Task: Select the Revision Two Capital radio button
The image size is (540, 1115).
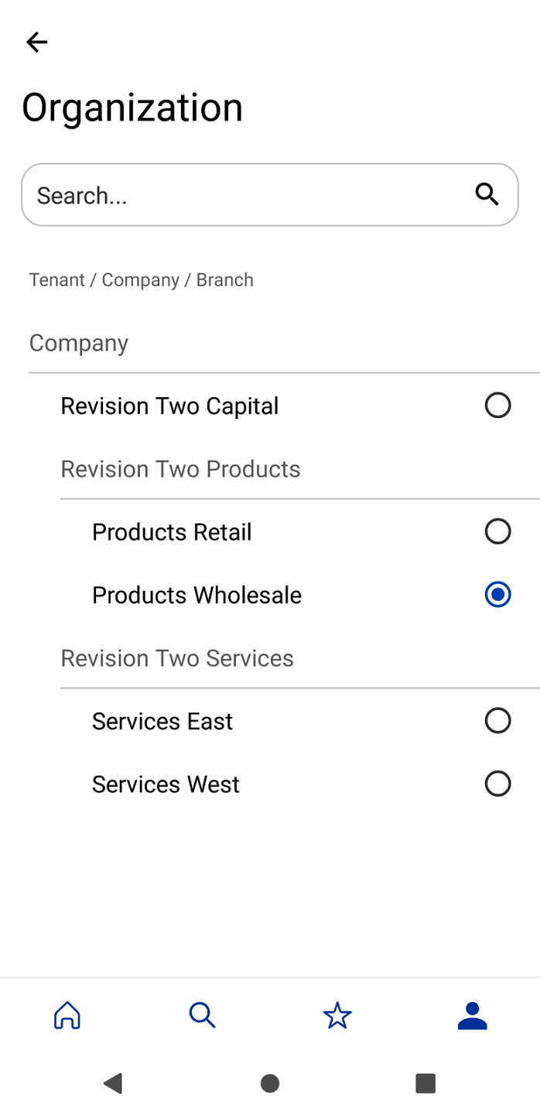Action: pyautogui.click(x=497, y=405)
